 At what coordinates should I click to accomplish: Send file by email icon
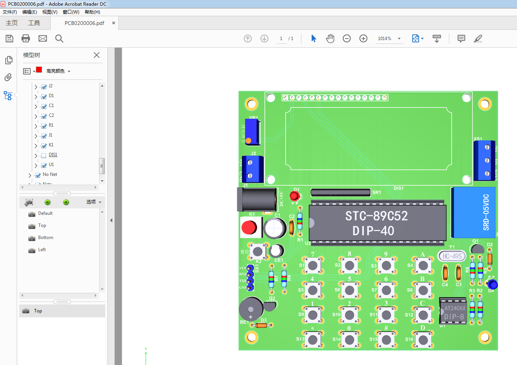[x=43, y=39]
